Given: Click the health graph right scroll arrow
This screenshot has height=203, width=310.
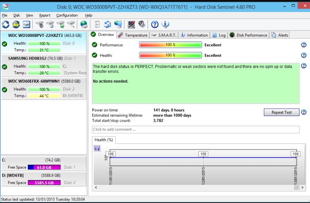Looking at the screenshot, I should pyautogui.click(x=302, y=188).
